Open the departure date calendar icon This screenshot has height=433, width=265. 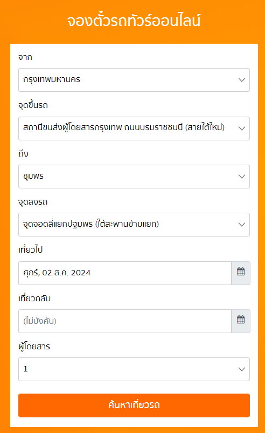pyautogui.click(x=241, y=273)
